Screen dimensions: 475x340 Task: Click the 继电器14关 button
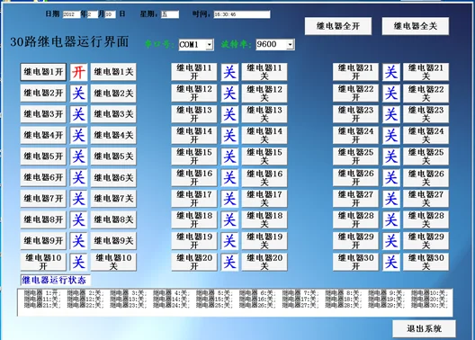tap(264, 135)
